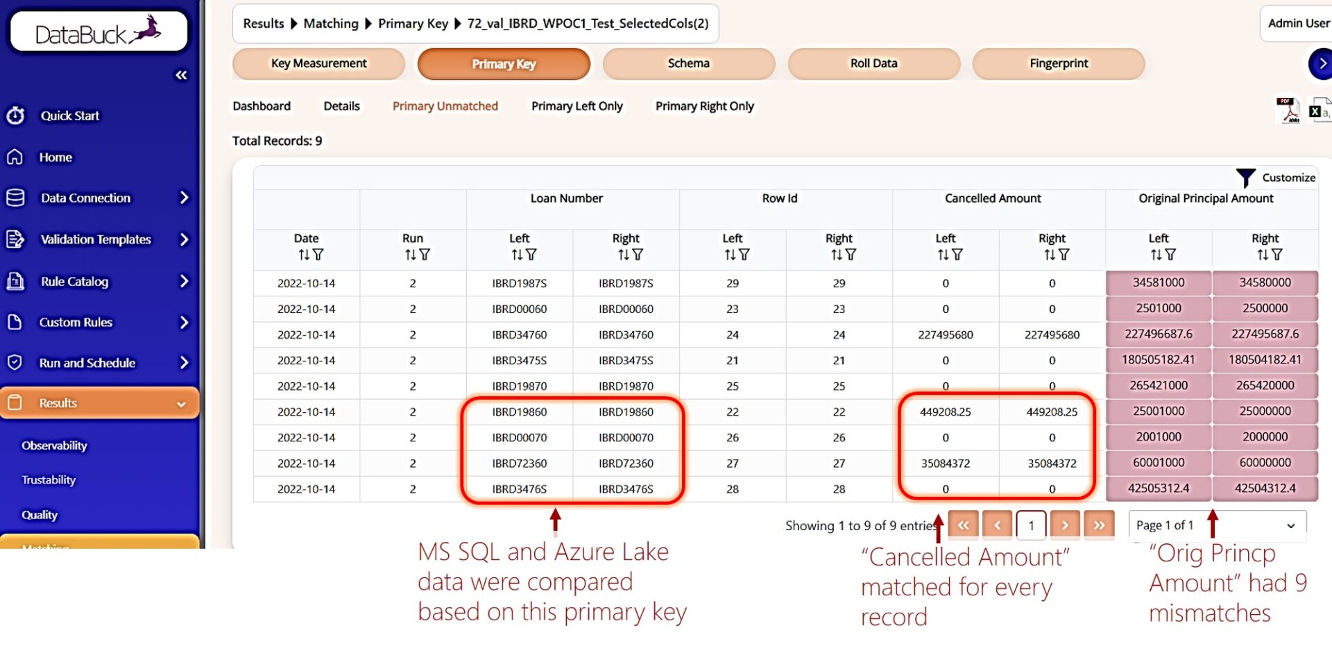Click the Quick Start stopwatch icon
Image resolution: width=1332 pixels, height=646 pixels.
15,115
